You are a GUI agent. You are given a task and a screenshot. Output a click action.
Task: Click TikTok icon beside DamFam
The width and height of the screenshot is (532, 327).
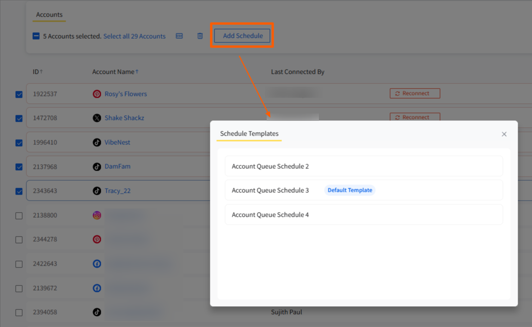tap(97, 166)
